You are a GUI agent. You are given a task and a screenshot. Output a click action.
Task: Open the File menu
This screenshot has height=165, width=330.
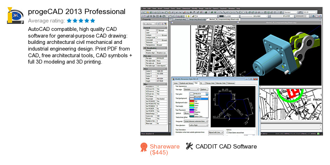point(144,9)
